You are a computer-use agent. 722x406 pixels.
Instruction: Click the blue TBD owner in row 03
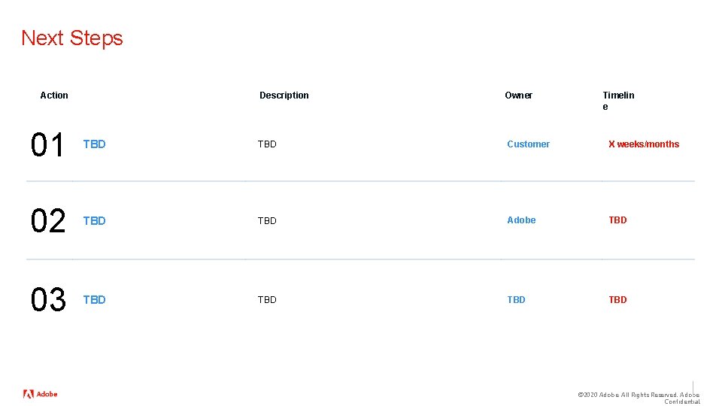(x=516, y=300)
